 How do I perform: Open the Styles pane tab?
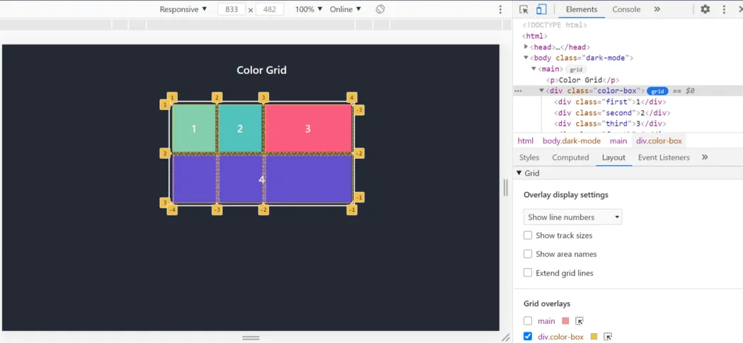(529, 157)
